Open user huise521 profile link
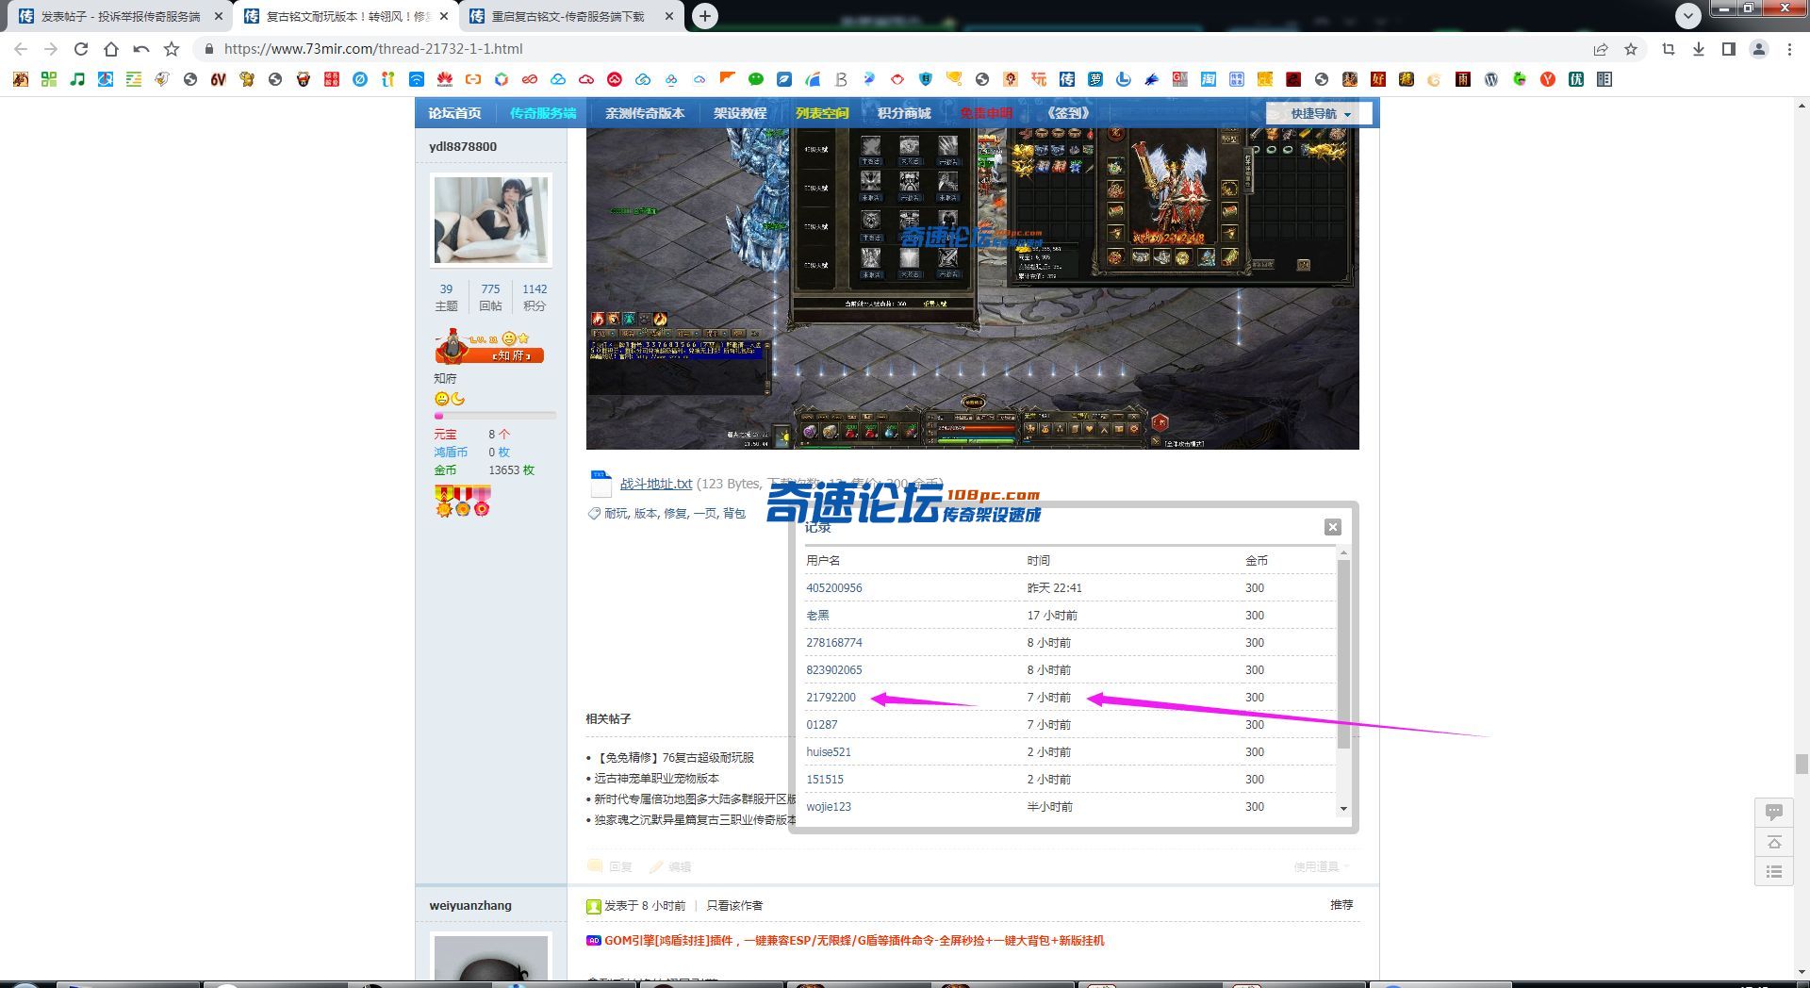 [829, 752]
